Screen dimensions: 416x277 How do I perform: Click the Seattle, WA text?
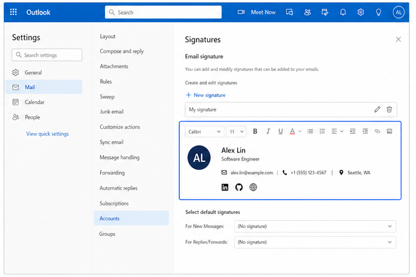coord(359,173)
